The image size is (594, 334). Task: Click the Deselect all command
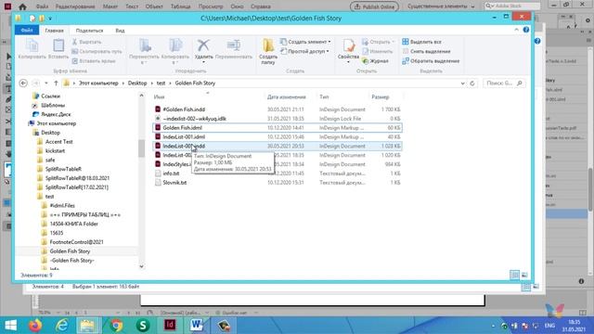[426, 51]
